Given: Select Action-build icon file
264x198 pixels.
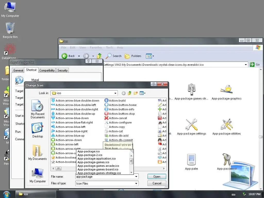Looking at the screenshot, I should 115,101.
